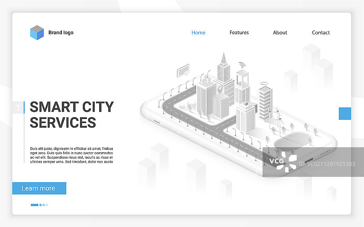Click the blue square on right edge
This screenshot has height=227, width=364.
coord(345,113)
